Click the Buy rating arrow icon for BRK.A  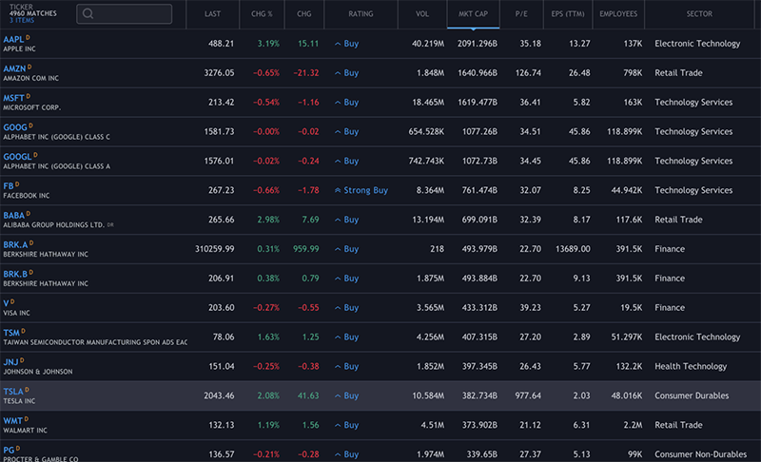(x=338, y=249)
